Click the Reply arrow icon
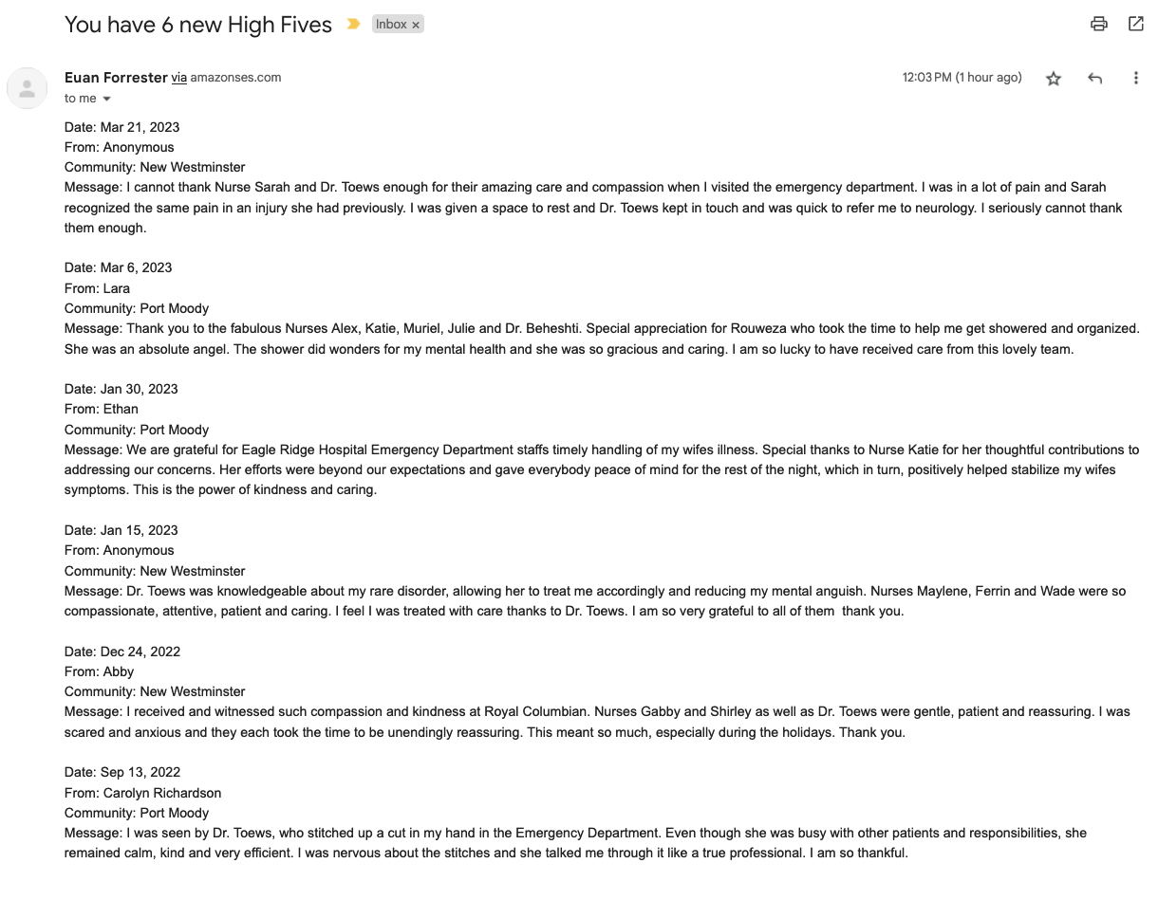The image size is (1158, 900). [x=1094, y=79]
